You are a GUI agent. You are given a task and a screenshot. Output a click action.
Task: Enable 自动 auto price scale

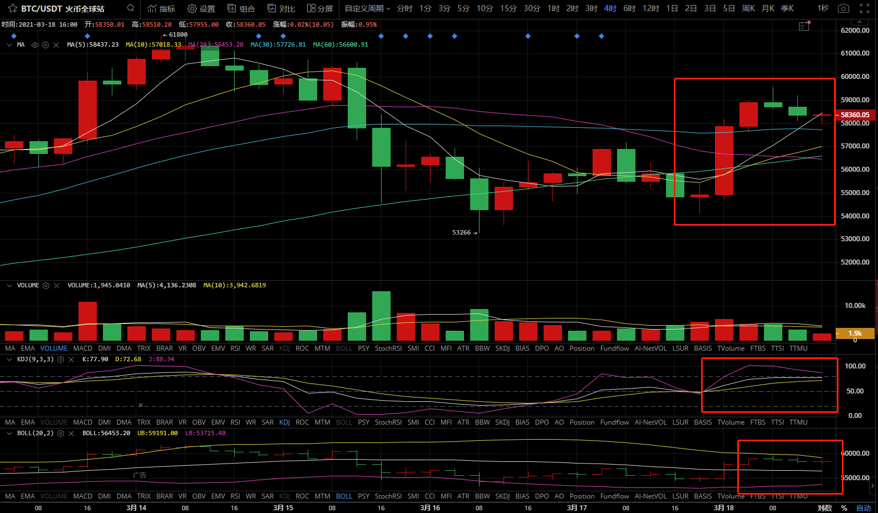pos(864,508)
